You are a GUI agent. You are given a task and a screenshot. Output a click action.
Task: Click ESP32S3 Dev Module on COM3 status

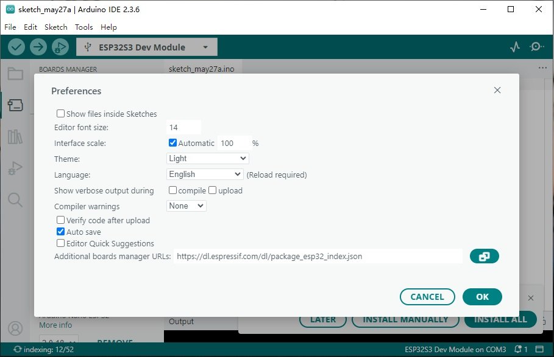click(455, 349)
